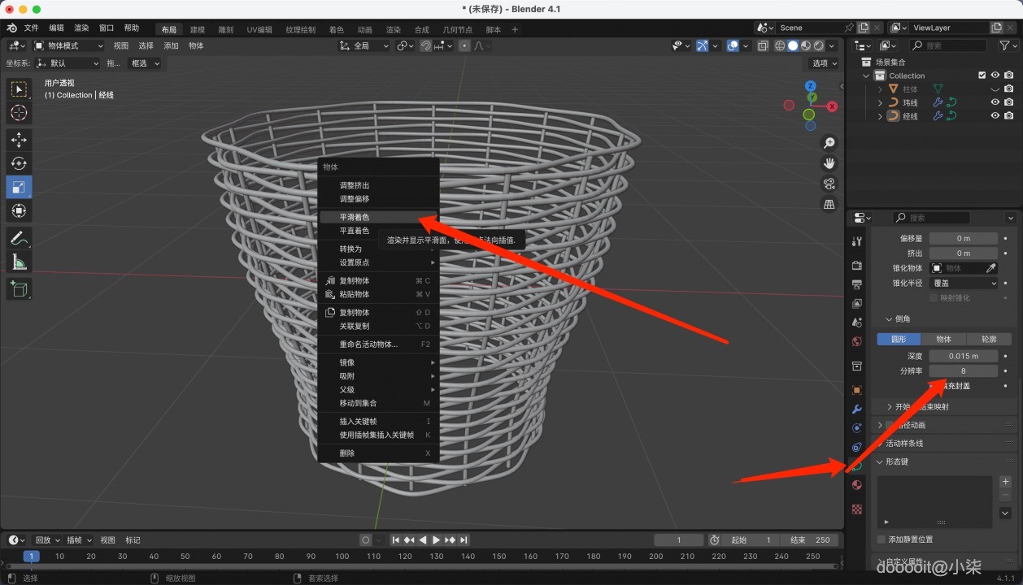
Task: Open the 锥化半径 覆盖 dropdown
Action: point(964,283)
